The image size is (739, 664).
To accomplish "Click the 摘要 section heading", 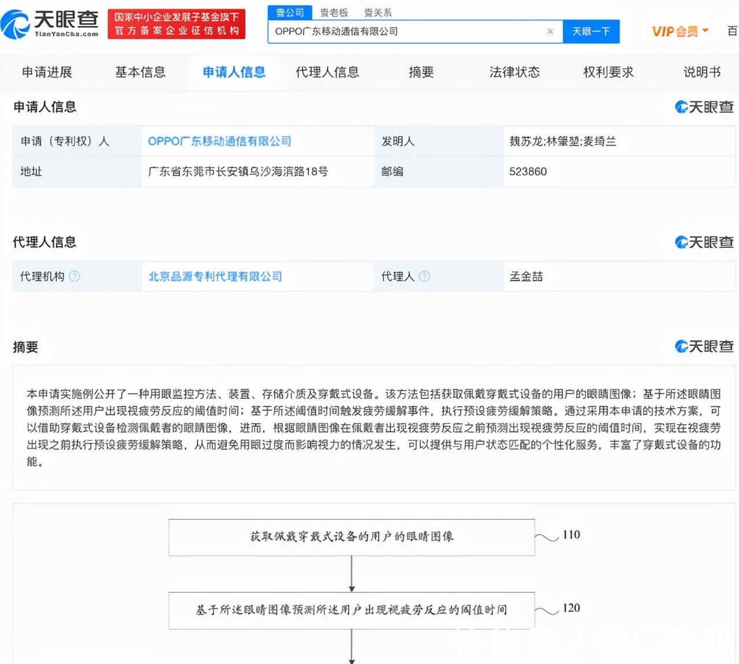I will pyautogui.click(x=25, y=347).
